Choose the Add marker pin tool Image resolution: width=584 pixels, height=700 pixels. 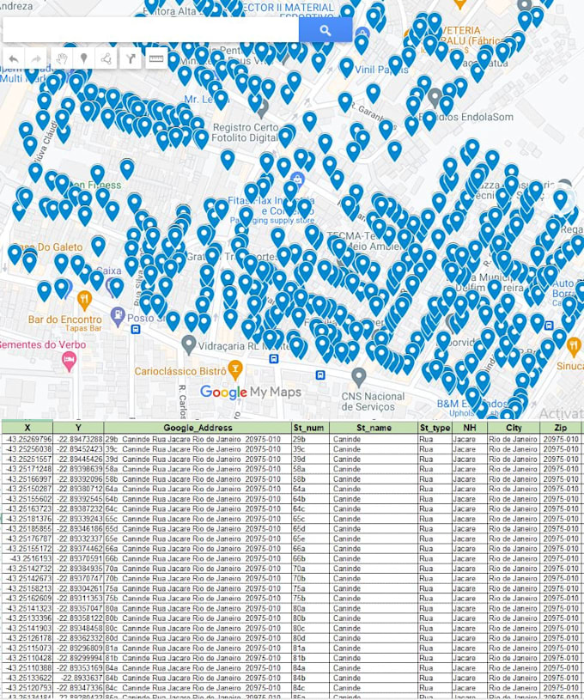(83, 58)
